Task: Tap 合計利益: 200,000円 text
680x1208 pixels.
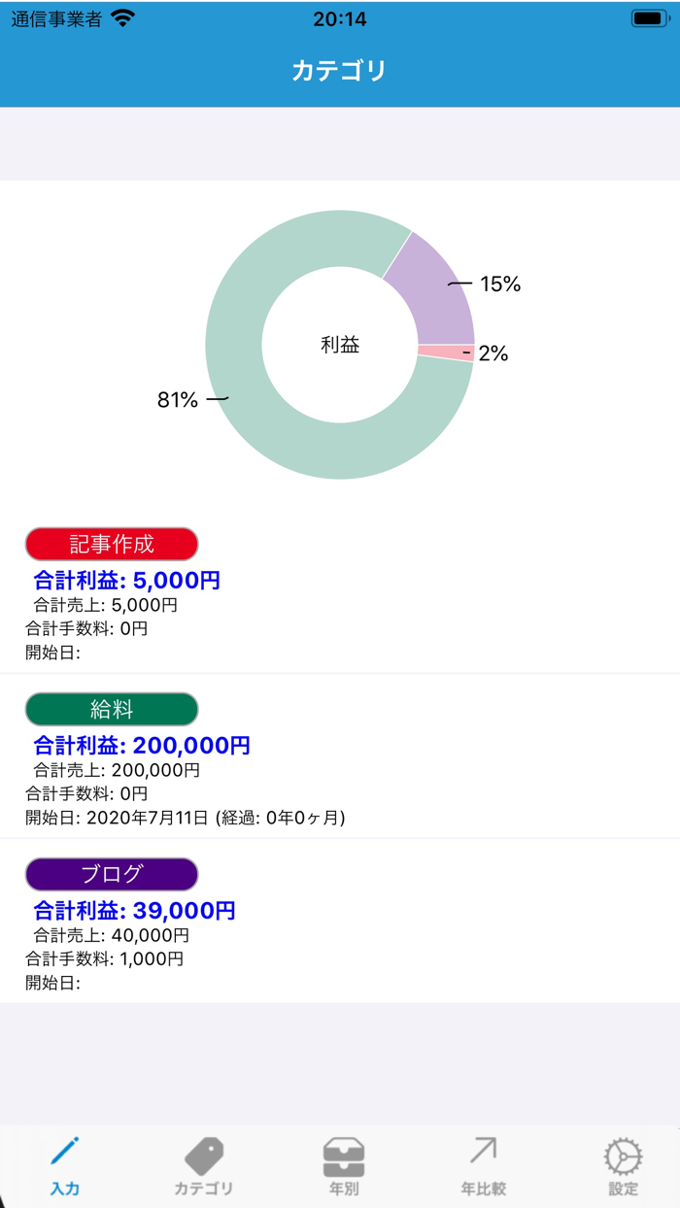Action: 142,746
